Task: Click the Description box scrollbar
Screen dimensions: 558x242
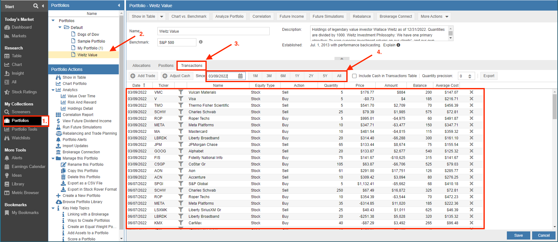Action: coord(450,33)
